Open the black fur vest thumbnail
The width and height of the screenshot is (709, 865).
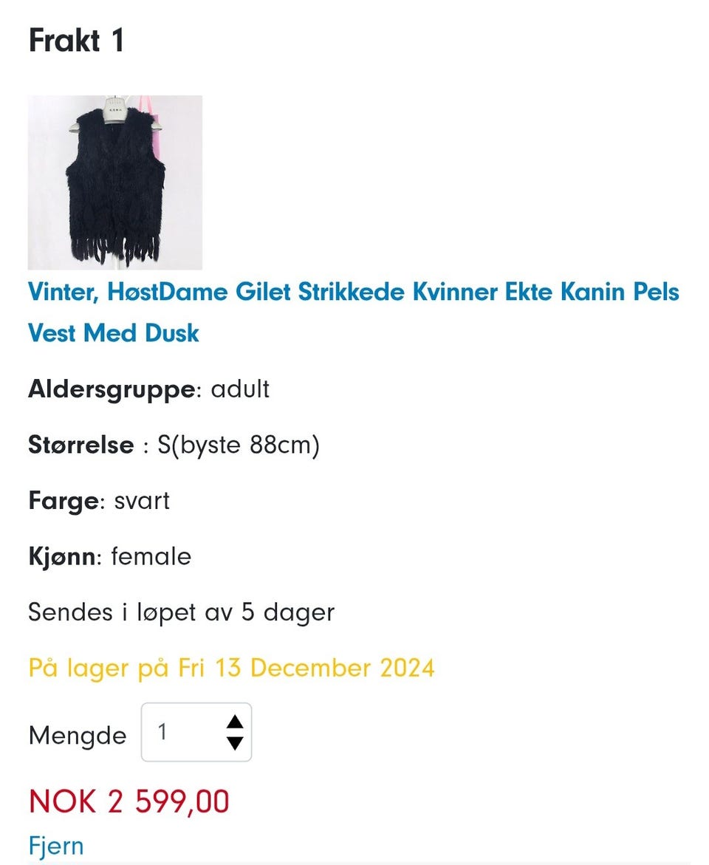point(115,182)
